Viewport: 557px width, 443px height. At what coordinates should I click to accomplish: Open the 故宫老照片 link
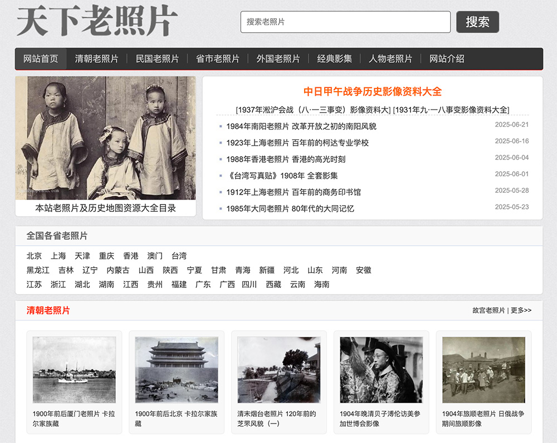(488, 310)
